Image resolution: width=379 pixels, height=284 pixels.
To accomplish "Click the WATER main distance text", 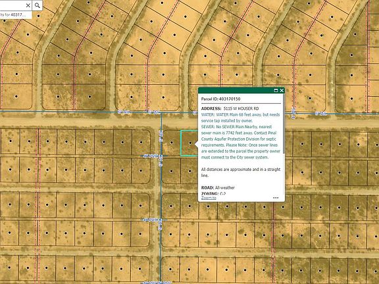I will pos(241,118).
